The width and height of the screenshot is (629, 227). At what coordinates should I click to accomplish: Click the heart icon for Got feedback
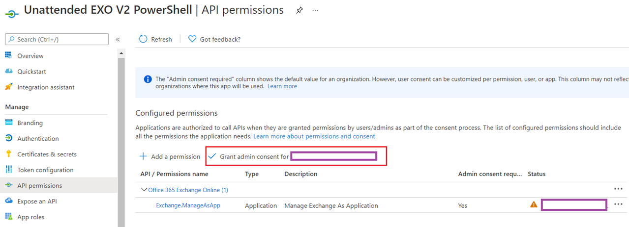tap(192, 39)
